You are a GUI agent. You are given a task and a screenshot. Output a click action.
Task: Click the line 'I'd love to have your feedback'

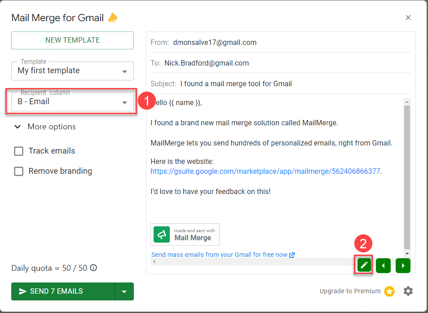click(x=211, y=192)
